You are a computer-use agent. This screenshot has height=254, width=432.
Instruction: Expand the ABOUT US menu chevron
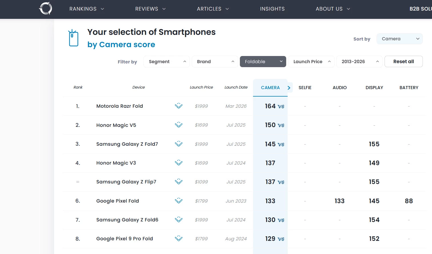point(349,9)
